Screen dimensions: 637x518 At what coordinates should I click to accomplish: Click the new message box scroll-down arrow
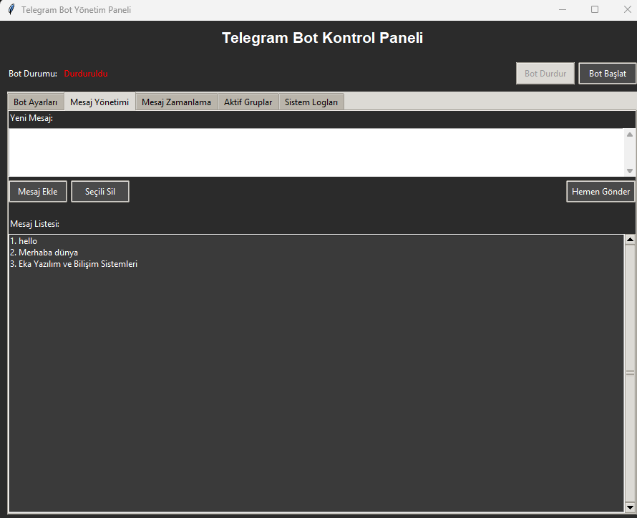pyautogui.click(x=630, y=171)
